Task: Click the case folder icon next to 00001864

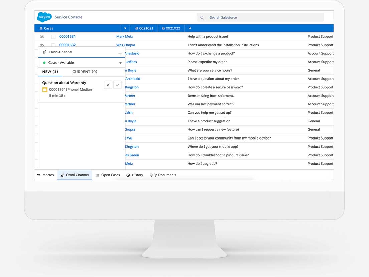Action: pos(45,89)
